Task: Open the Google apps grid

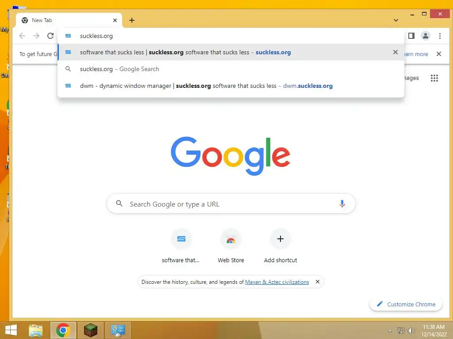Action: [434, 78]
